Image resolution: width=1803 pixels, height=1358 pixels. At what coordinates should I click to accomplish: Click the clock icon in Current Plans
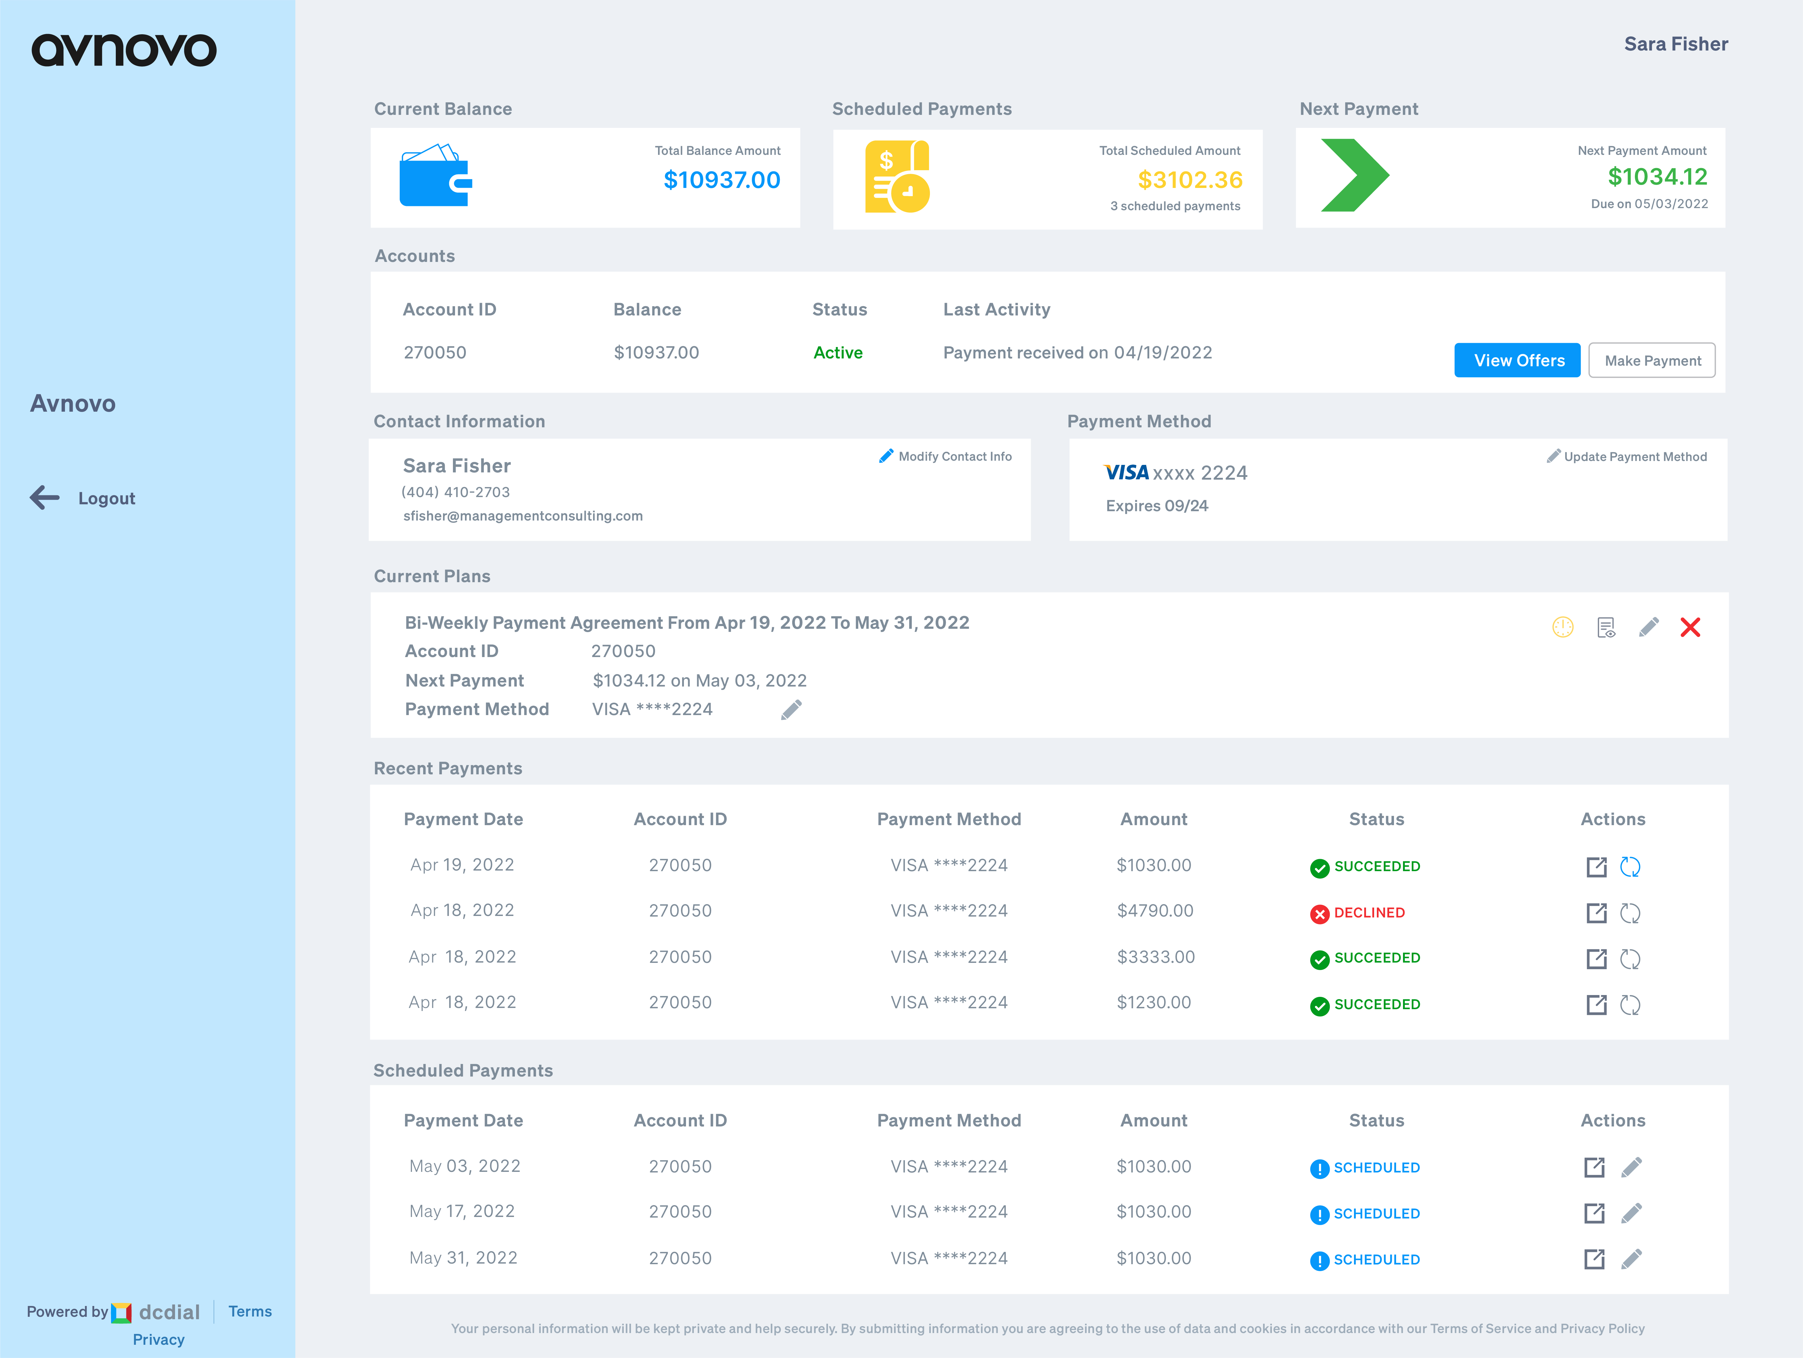pos(1562,627)
